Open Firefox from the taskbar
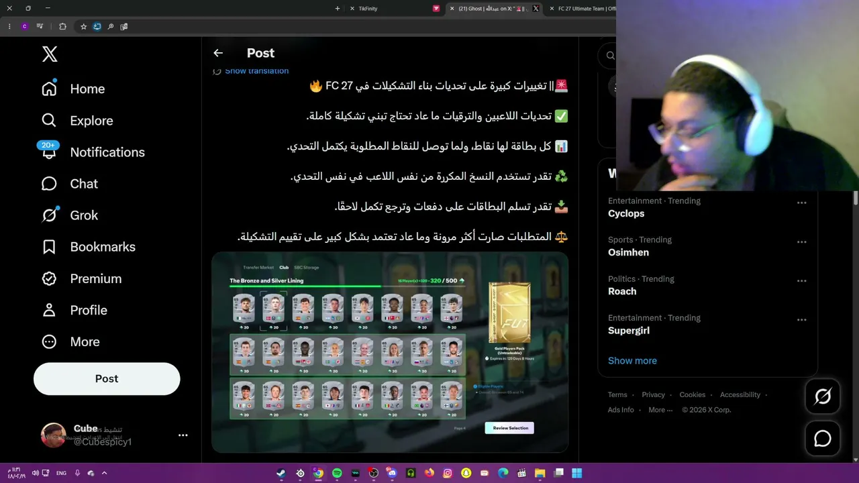This screenshot has height=483, width=859. coord(429,473)
